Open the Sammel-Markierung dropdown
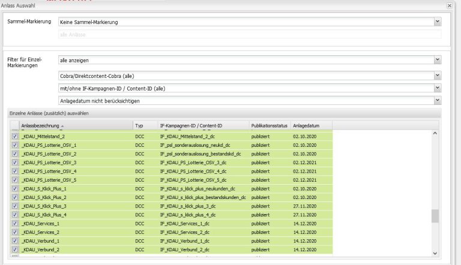The height and width of the screenshot is (265, 461). point(438,22)
